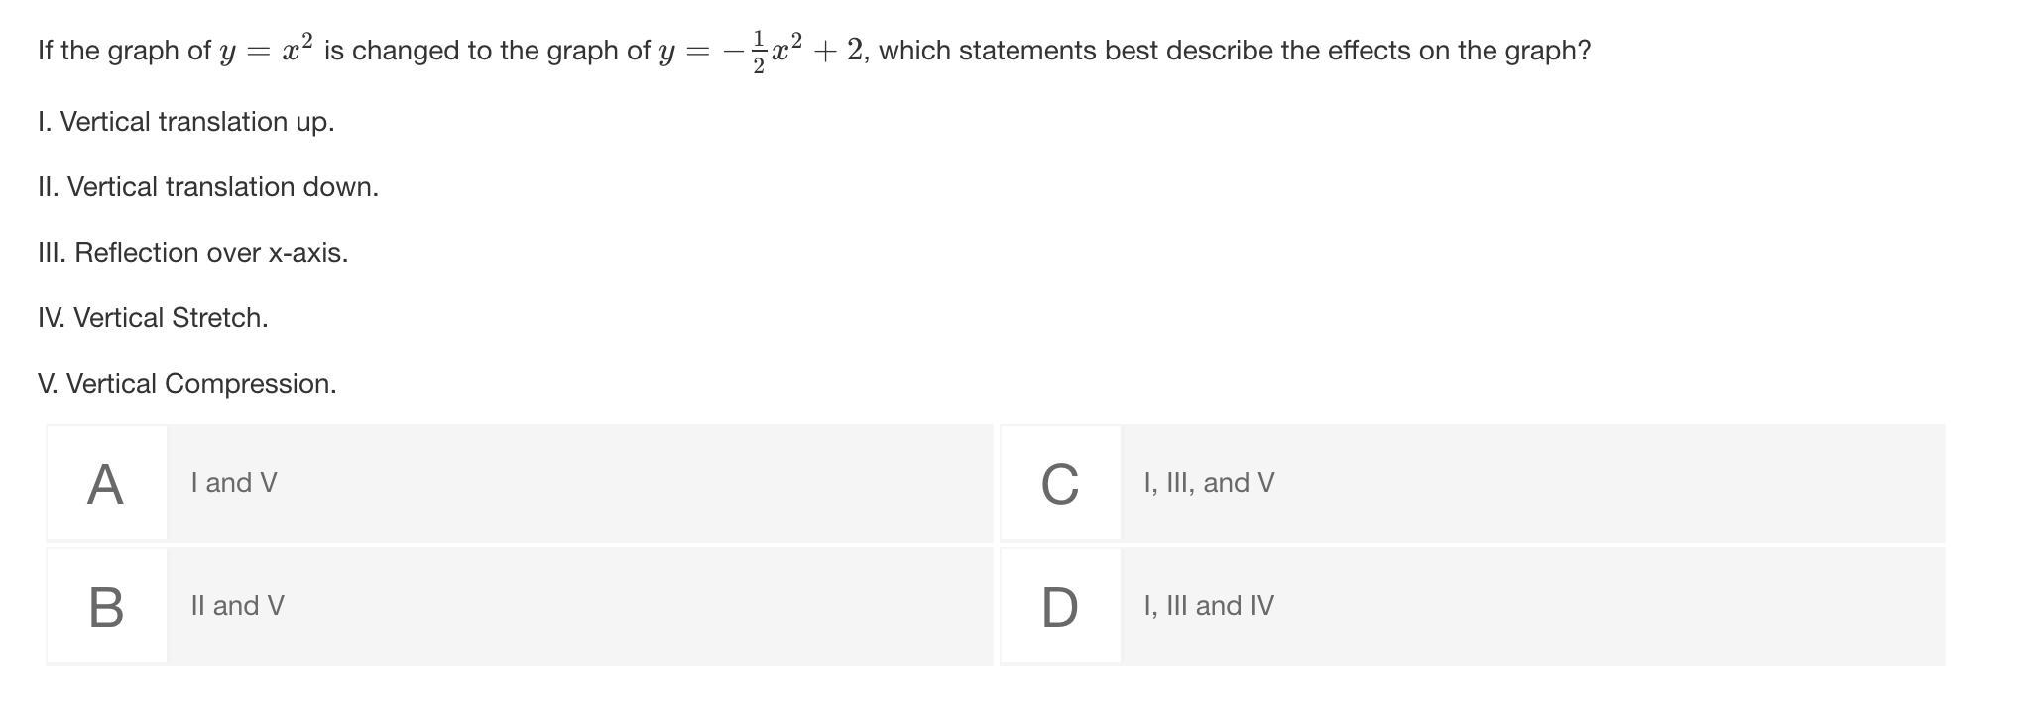Screen dimensions: 2027x702
Task: Select the "I, III, and V" option text
Action: 1209,483
